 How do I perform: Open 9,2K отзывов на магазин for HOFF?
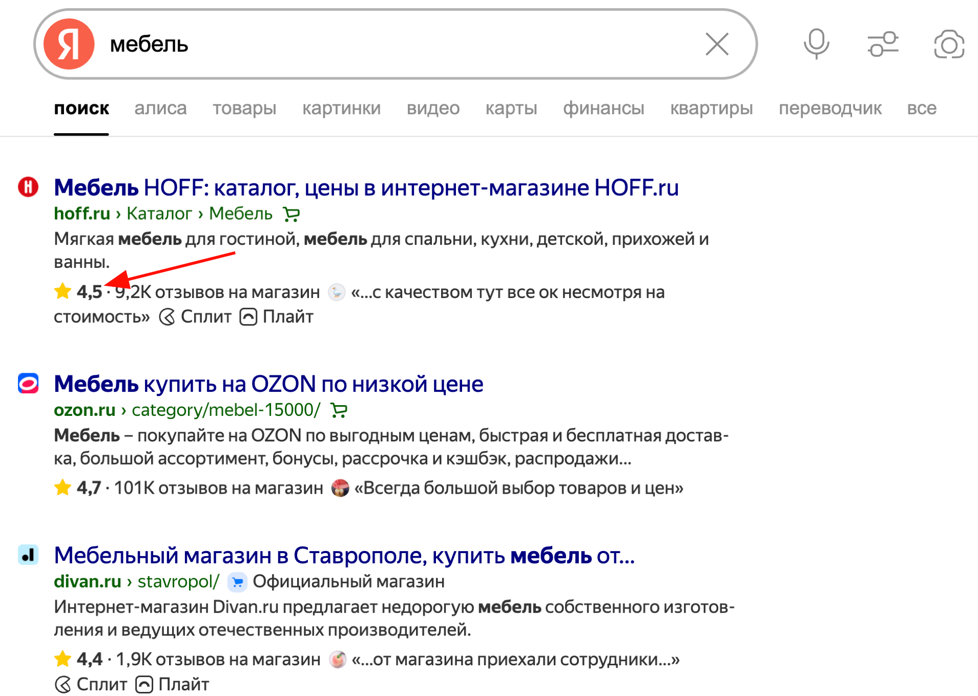[x=217, y=292]
